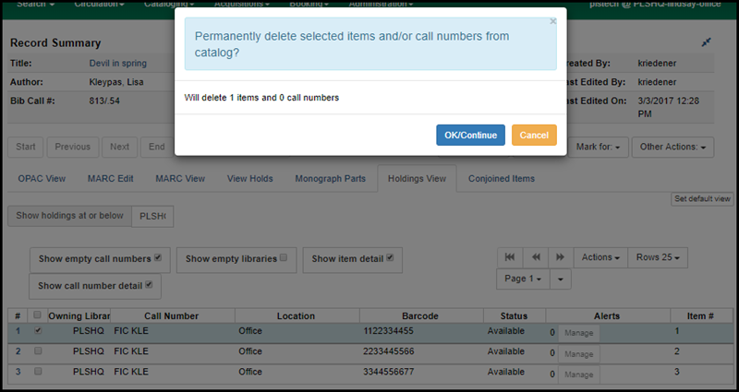The height and width of the screenshot is (392, 739).
Task: Click the Set default view button
Action: 702,198
